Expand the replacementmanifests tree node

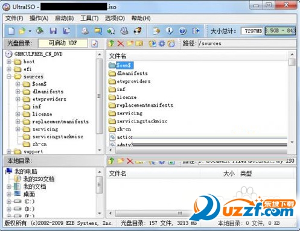18,122
